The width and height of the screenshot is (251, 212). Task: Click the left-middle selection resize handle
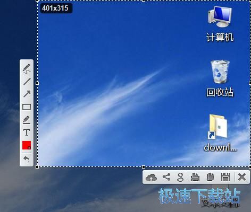(37, 83)
